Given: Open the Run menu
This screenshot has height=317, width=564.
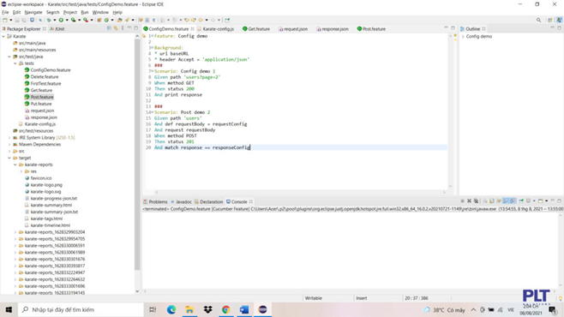Looking at the screenshot, I should (x=85, y=12).
